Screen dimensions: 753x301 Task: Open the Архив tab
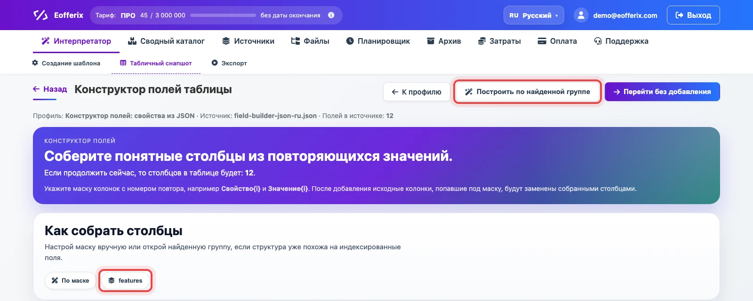click(444, 41)
